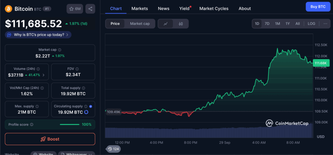Switch to line chart view icon

tap(166, 24)
